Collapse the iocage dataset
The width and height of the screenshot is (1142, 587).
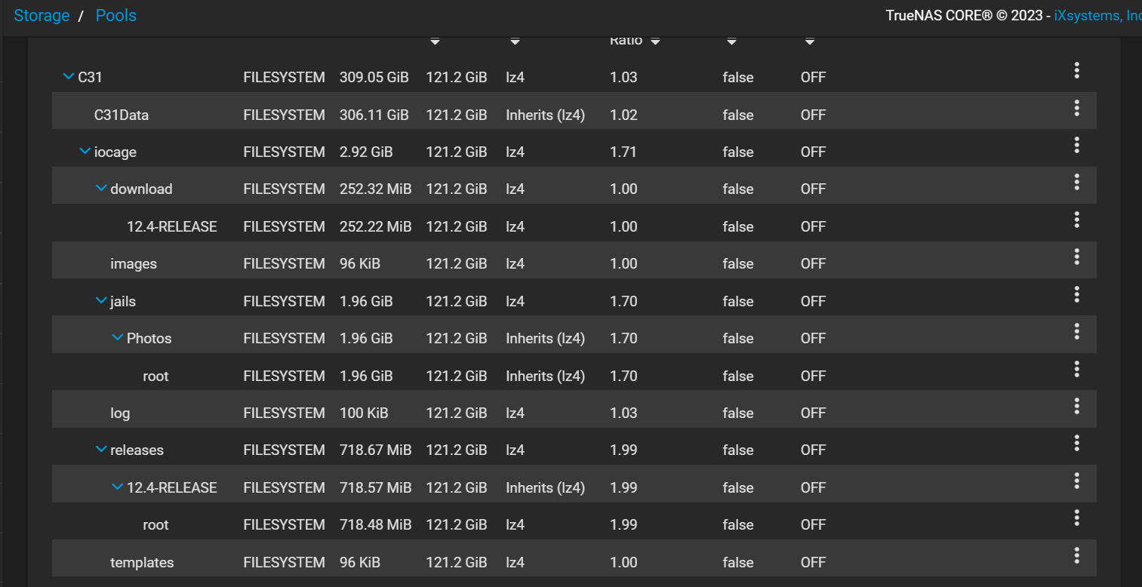tap(85, 152)
